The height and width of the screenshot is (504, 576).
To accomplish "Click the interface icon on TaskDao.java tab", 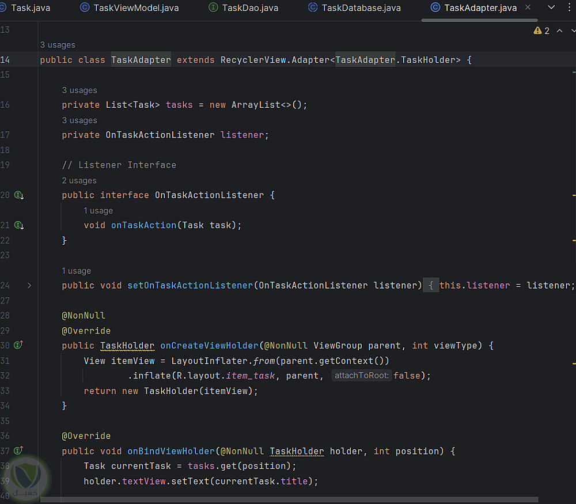I will click(213, 7).
